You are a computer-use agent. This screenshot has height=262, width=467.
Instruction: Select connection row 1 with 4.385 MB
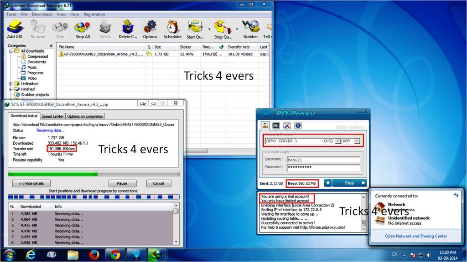pyautogui.click(x=91, y=214)
